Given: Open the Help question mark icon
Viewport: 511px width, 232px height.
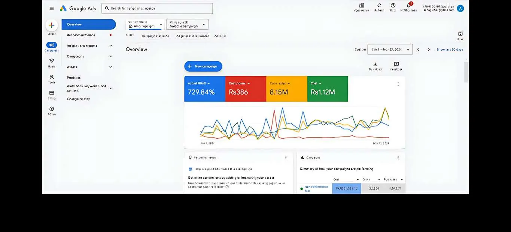Looking at the screenshot, I should (393, 5).
